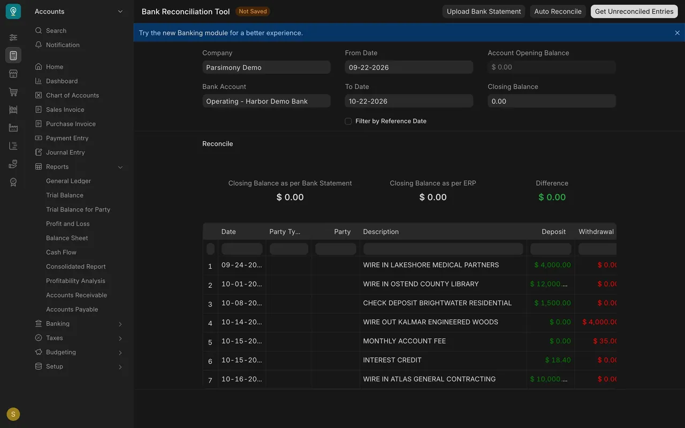685x428 pixels.
Task: Open the settings sliders module icon
Action: [13, 37]
